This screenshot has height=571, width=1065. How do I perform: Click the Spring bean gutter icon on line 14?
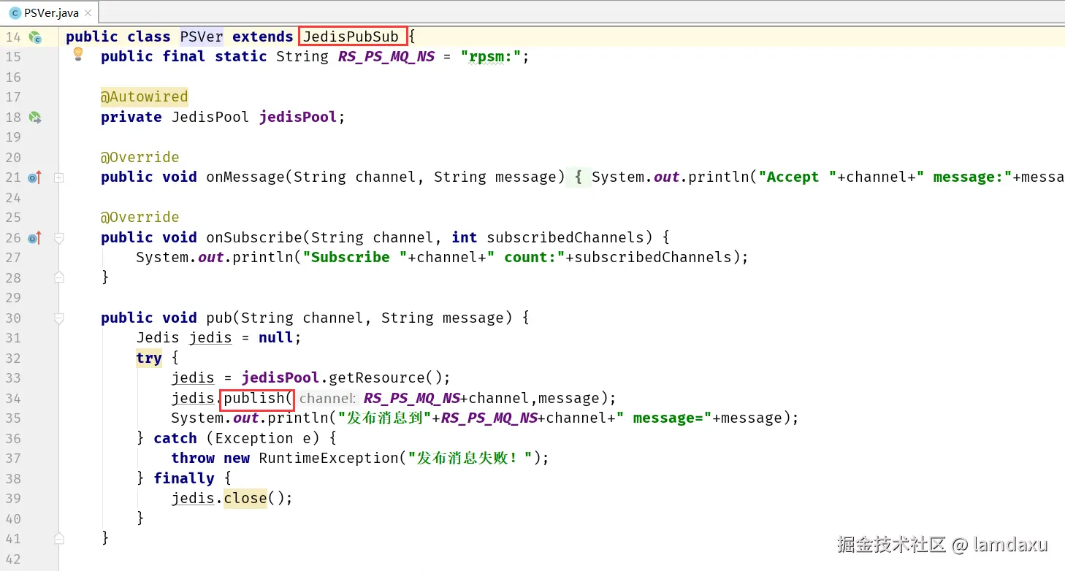point(35,37)
